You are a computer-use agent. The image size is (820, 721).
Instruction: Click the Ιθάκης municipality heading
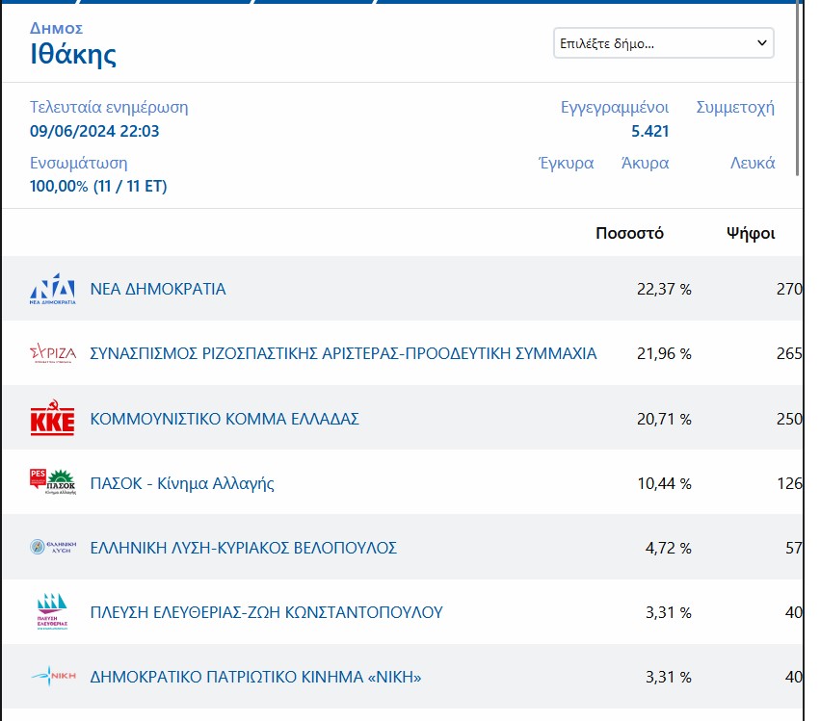pos(73,54)
